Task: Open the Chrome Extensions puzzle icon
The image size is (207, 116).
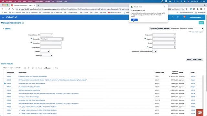Action: (198, 9)
